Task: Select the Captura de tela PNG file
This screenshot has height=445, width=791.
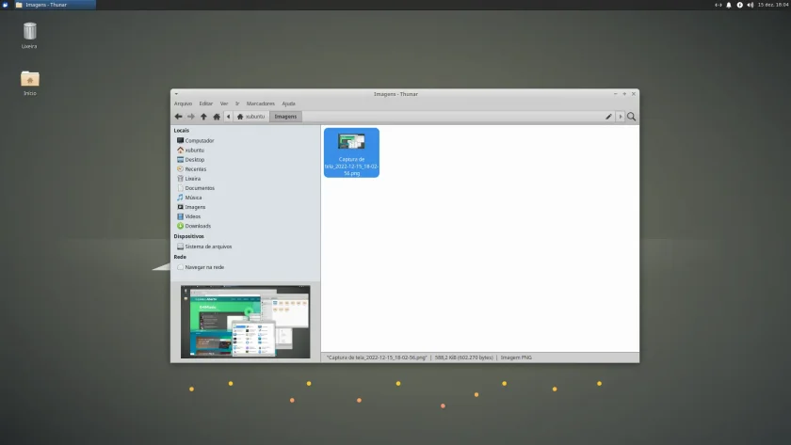Action: tap(351, 152)
